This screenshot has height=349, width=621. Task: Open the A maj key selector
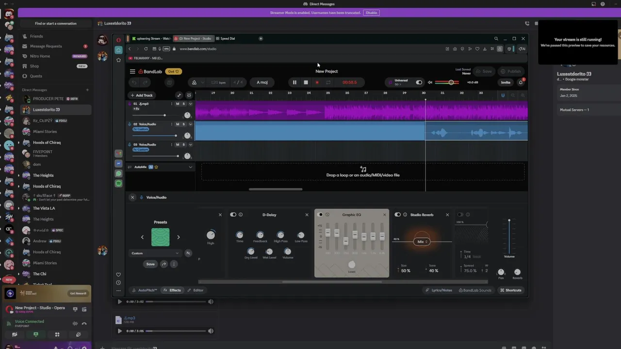[x=262, y=82]
